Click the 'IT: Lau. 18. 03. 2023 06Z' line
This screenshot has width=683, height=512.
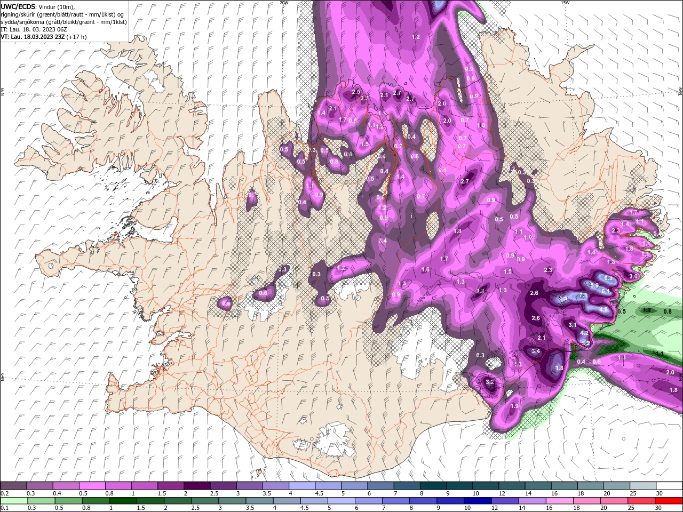(33, 29)
